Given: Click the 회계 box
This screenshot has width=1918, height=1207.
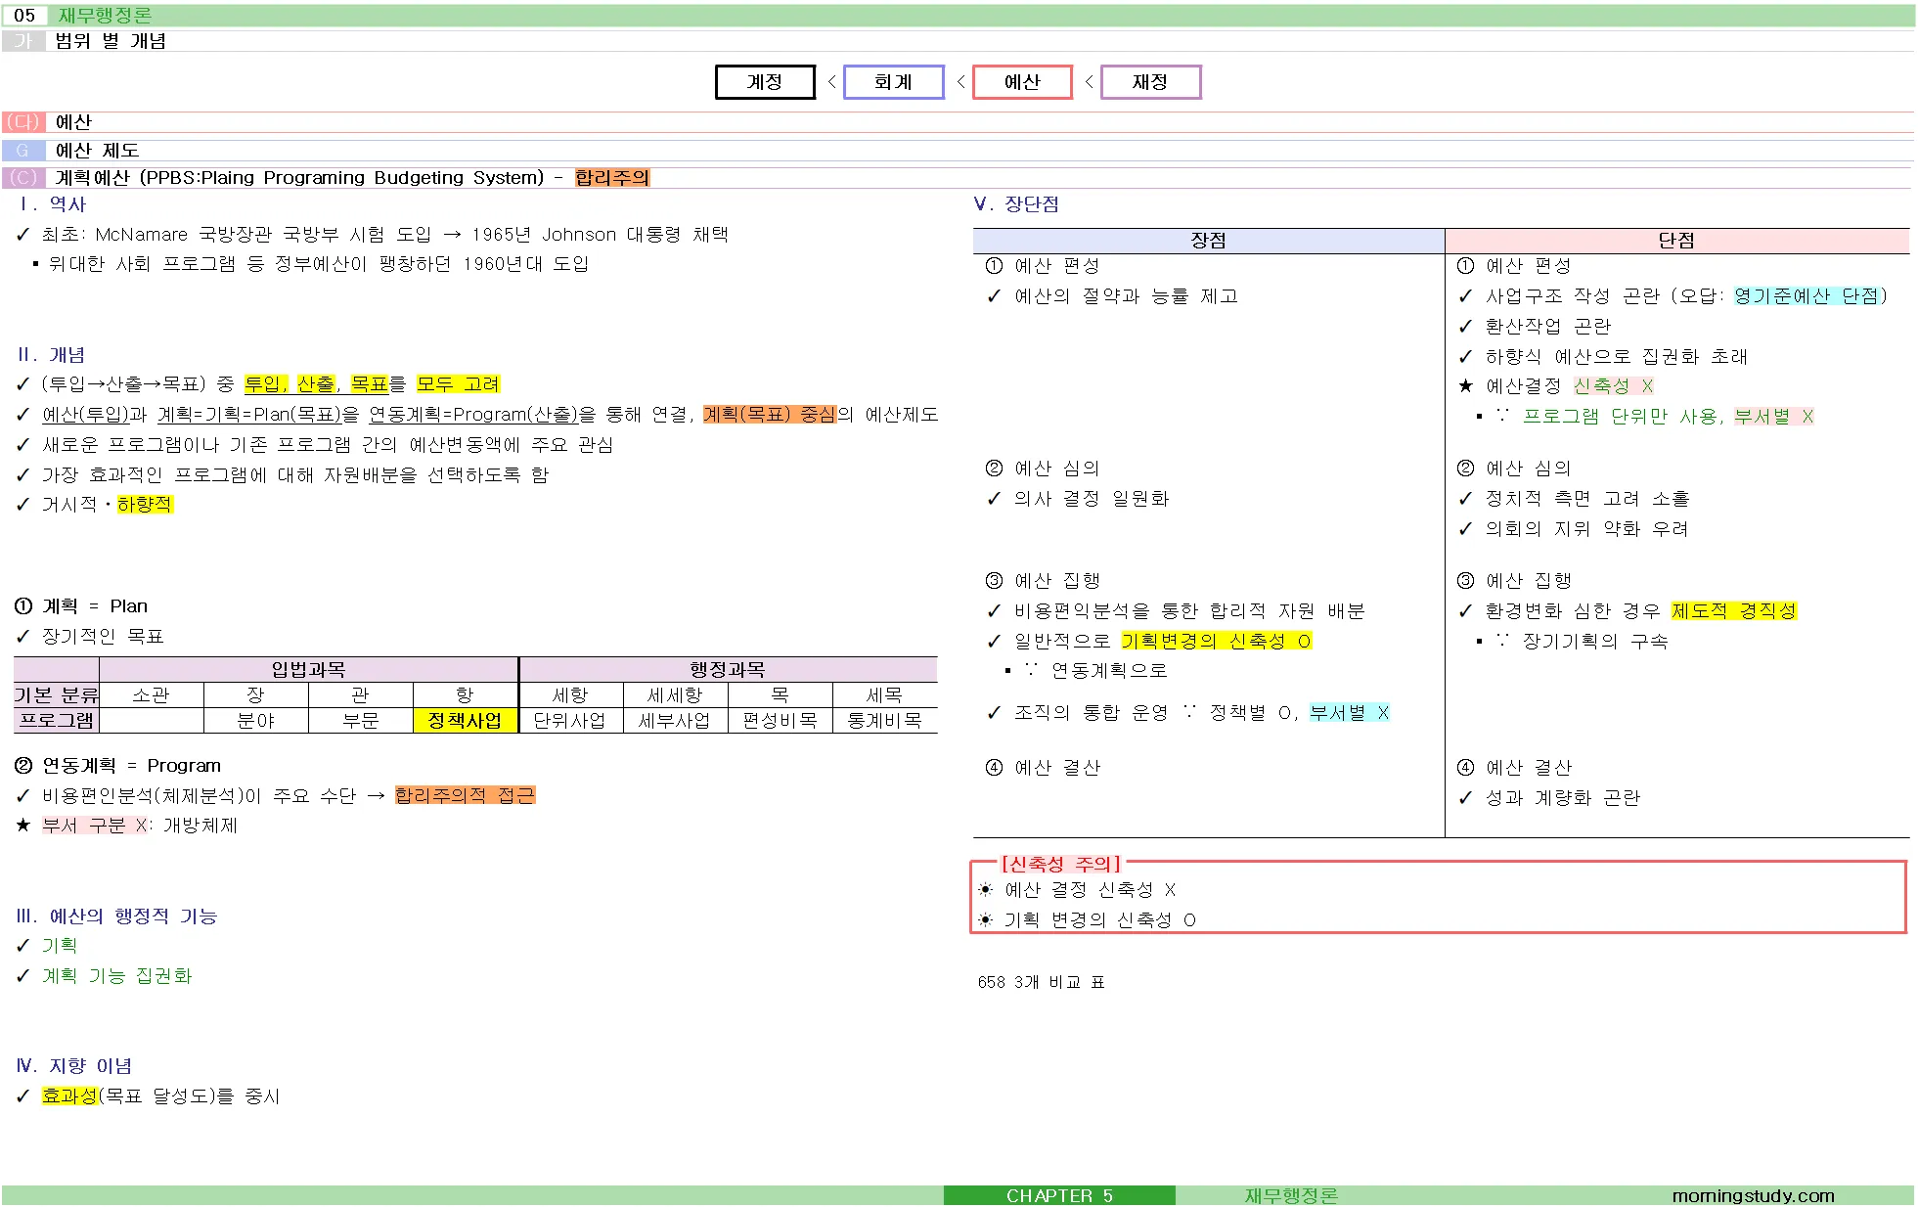Looking at the screenshot, I should tap(893, 82).
